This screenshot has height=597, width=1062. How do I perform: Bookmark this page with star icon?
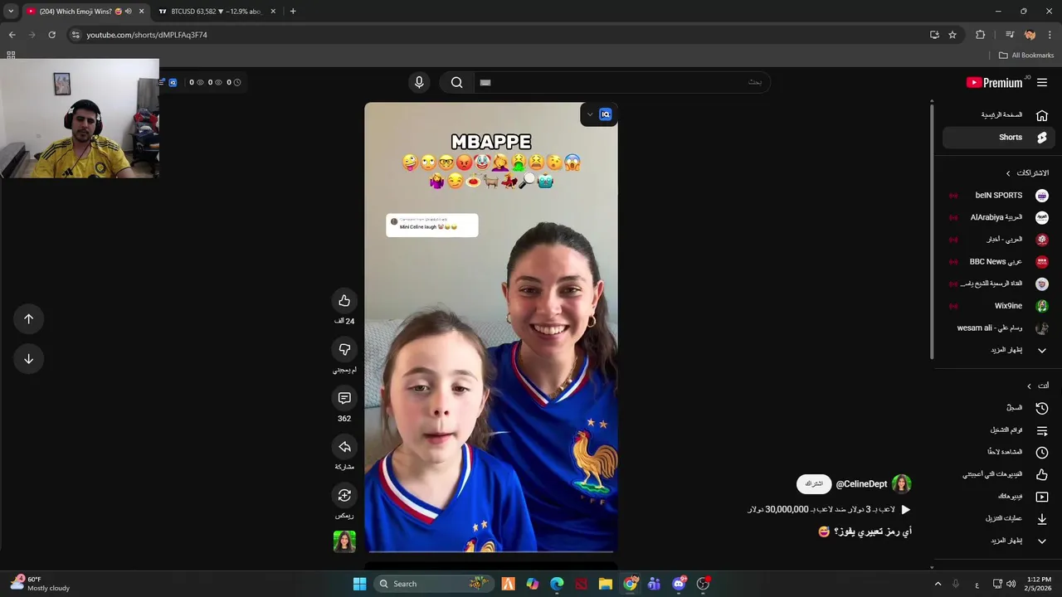pos(952,35)
